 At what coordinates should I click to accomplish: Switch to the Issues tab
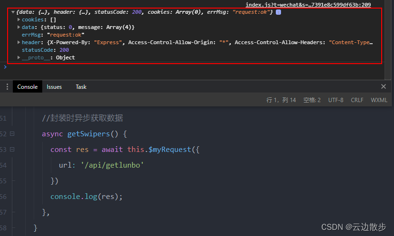(54, 87)
